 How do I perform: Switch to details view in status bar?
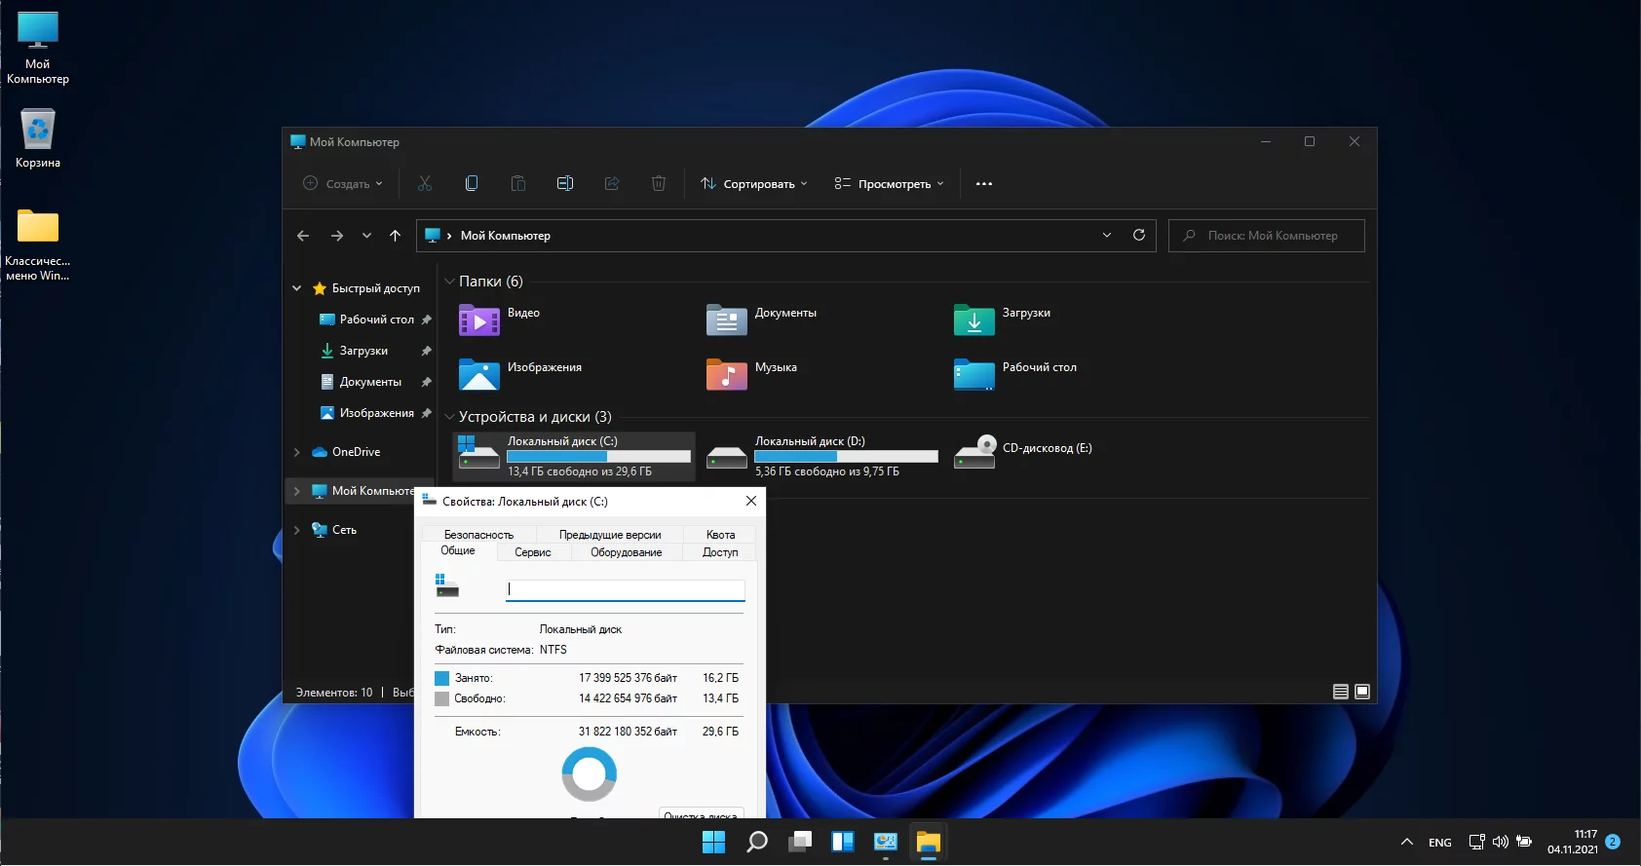[1341, 692]
